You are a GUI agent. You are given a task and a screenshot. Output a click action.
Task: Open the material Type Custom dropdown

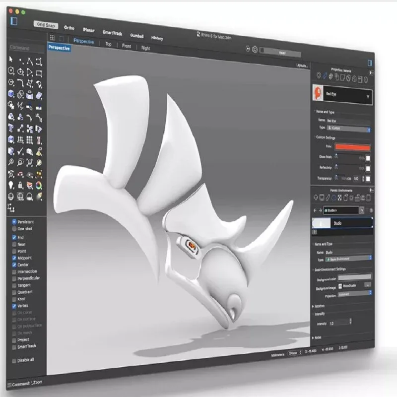pos(348,129)
